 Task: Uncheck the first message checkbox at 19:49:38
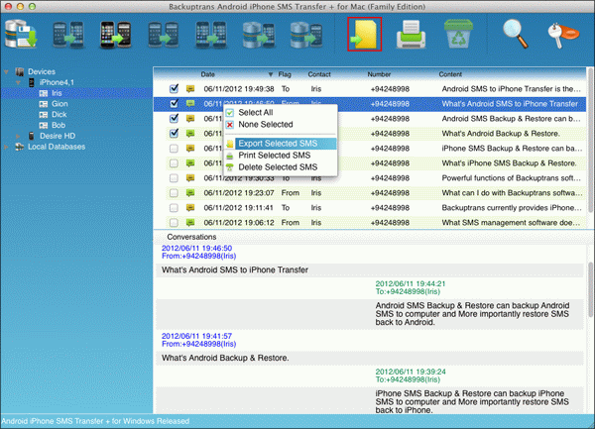click(x=175, y=88)
